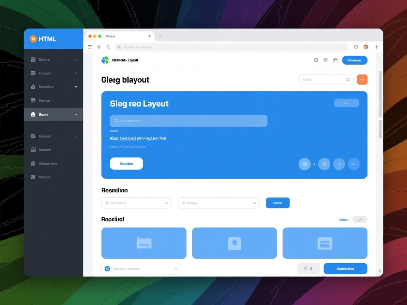Viewport: 407px width, 305px height.
Task: Click the blue link beside the Roociirol heading
Action: point(343,220)
